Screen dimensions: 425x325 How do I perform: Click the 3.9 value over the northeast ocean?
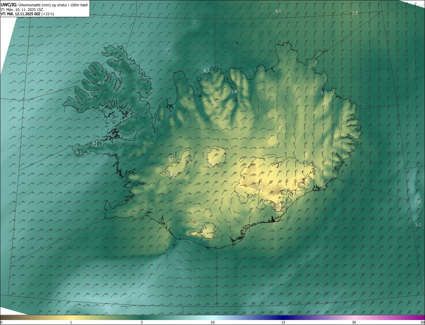[355, 13]
